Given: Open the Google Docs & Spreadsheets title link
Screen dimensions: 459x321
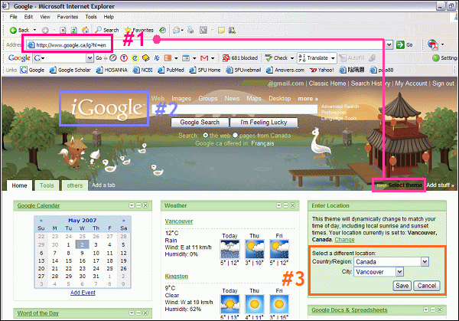Looking at the screenshot, I should (350, 310).
